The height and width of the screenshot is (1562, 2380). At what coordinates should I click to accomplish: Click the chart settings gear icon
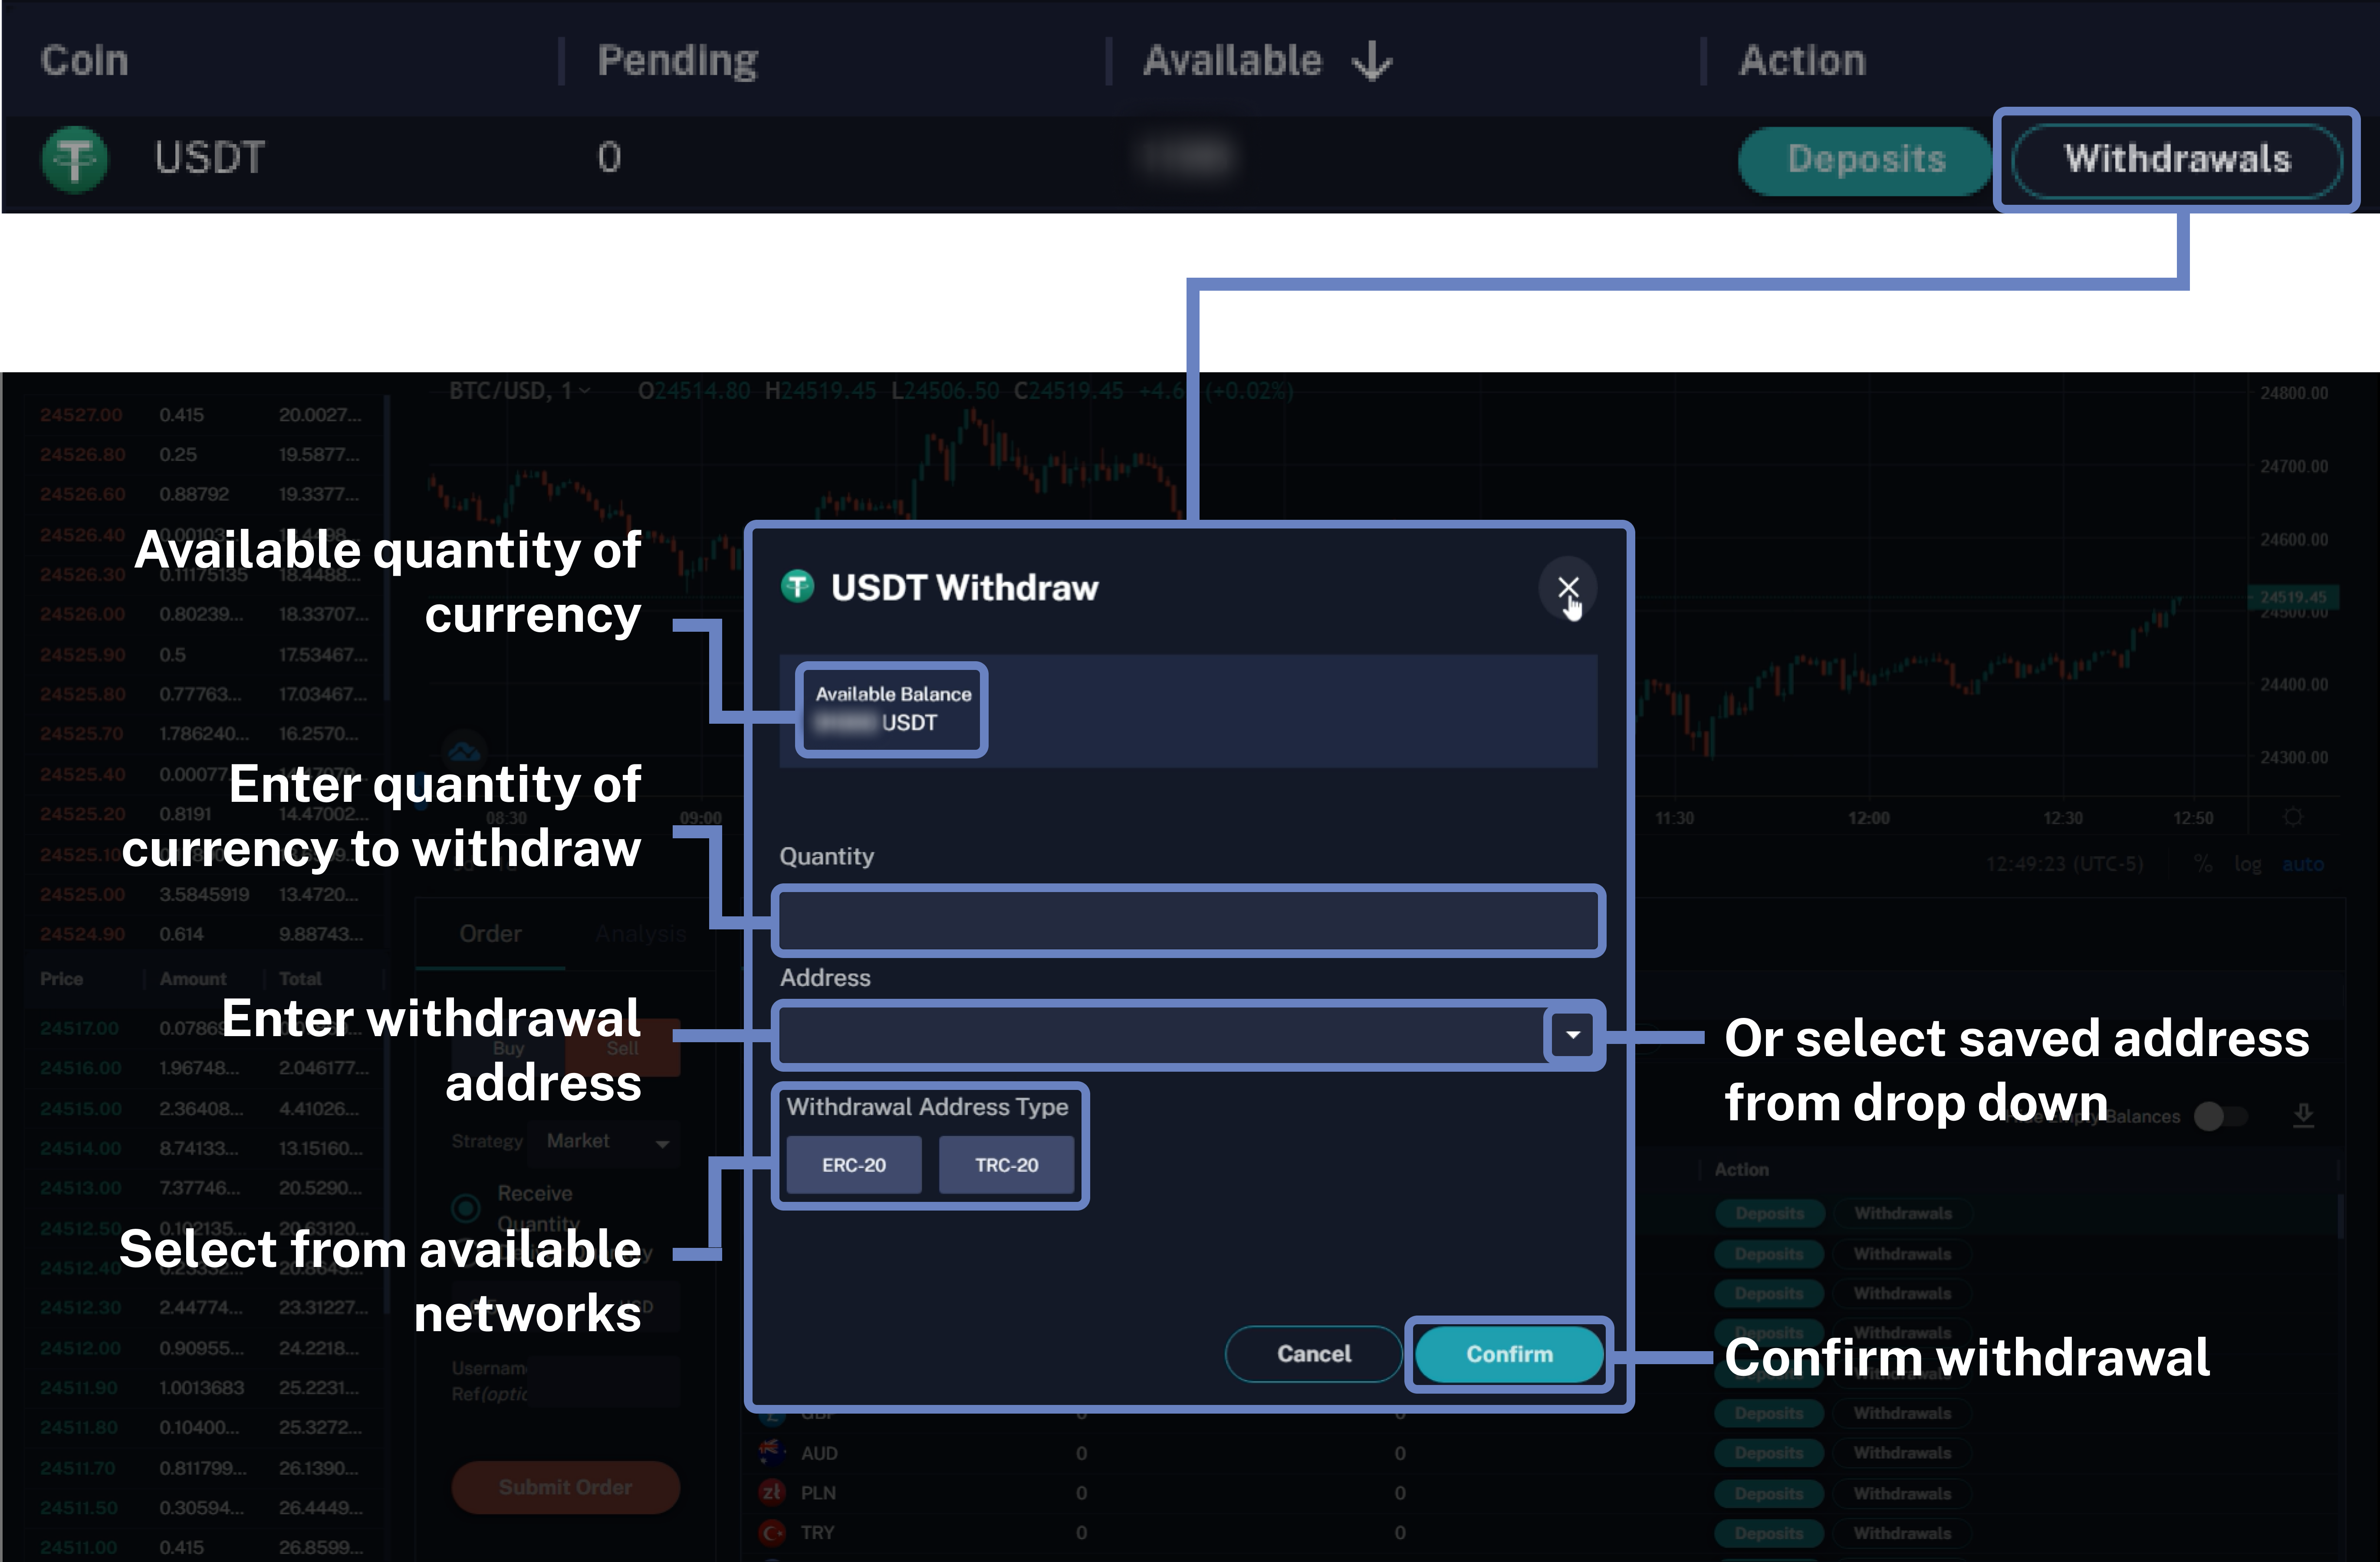[2293, 817]
